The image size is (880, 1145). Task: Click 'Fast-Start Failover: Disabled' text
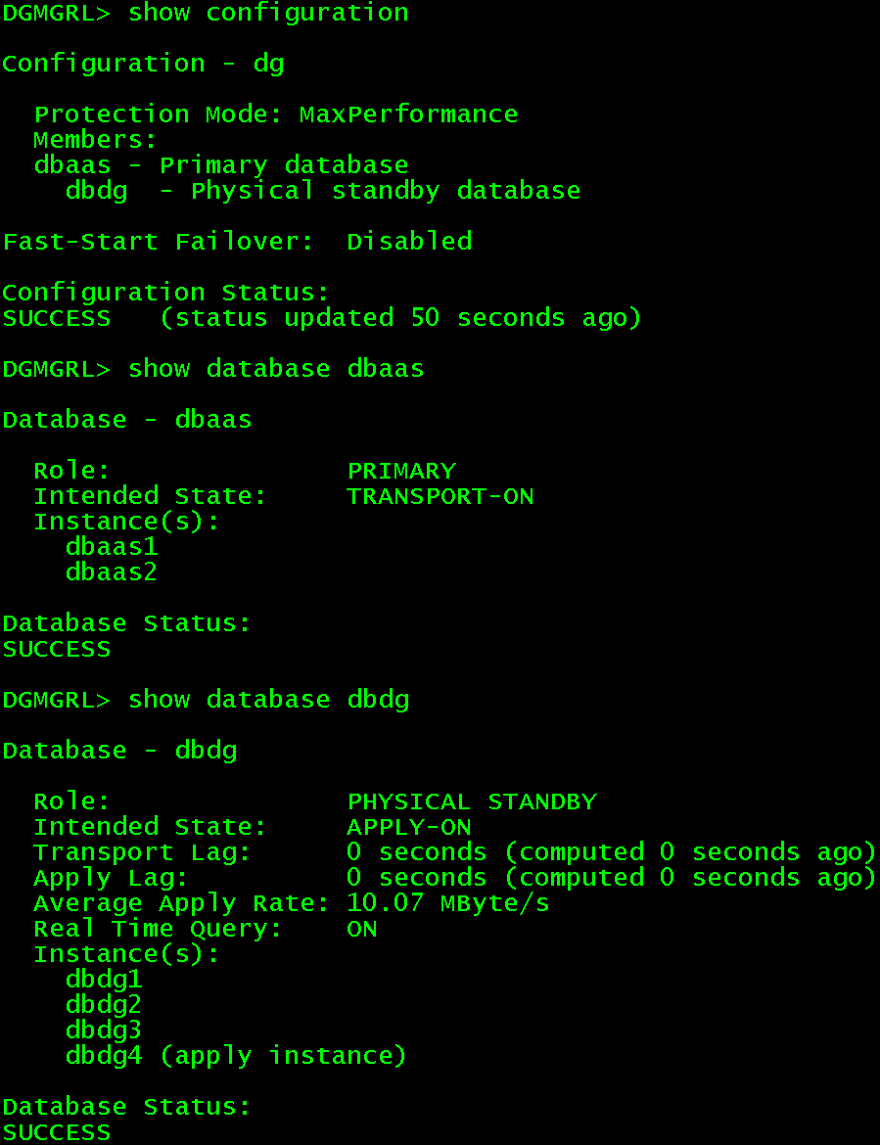(237, 241)
